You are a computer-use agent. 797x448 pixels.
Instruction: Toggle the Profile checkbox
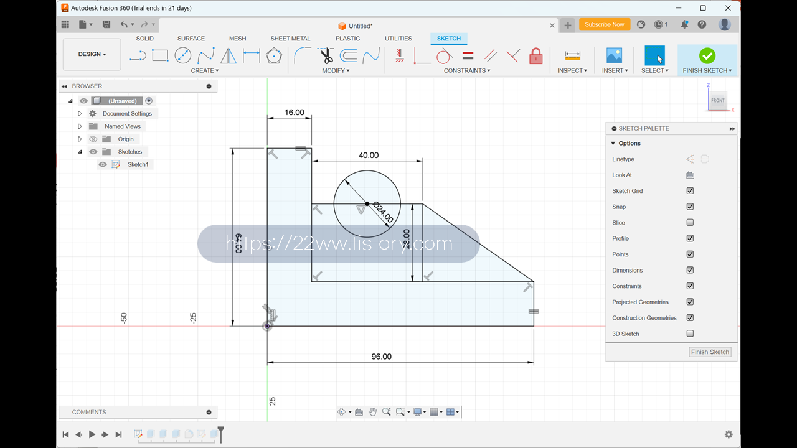click(690, 238)
